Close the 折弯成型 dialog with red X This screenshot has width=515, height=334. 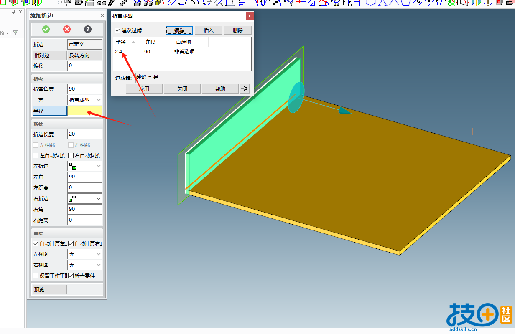(250, 16)
